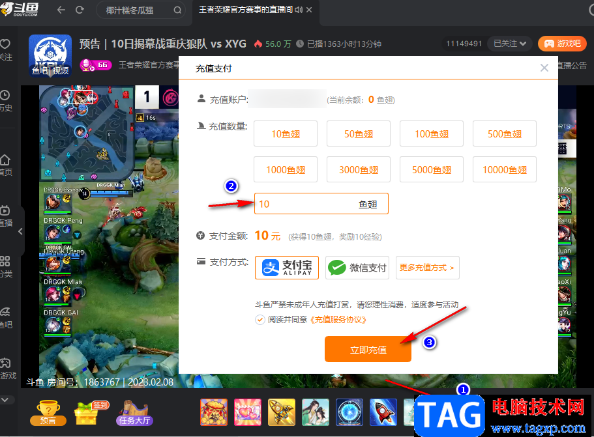
Task: Open the 游戏 gamepad sidebar item
Action: 7,369
